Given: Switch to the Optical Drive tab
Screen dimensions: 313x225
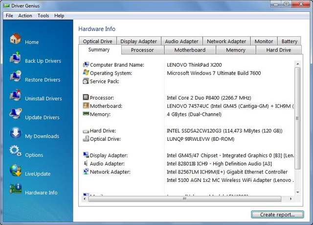Looking at the screenshot, I should [x=98, y=41].
